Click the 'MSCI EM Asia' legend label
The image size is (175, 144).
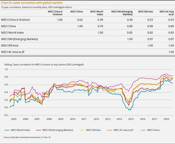coord(93,130)
